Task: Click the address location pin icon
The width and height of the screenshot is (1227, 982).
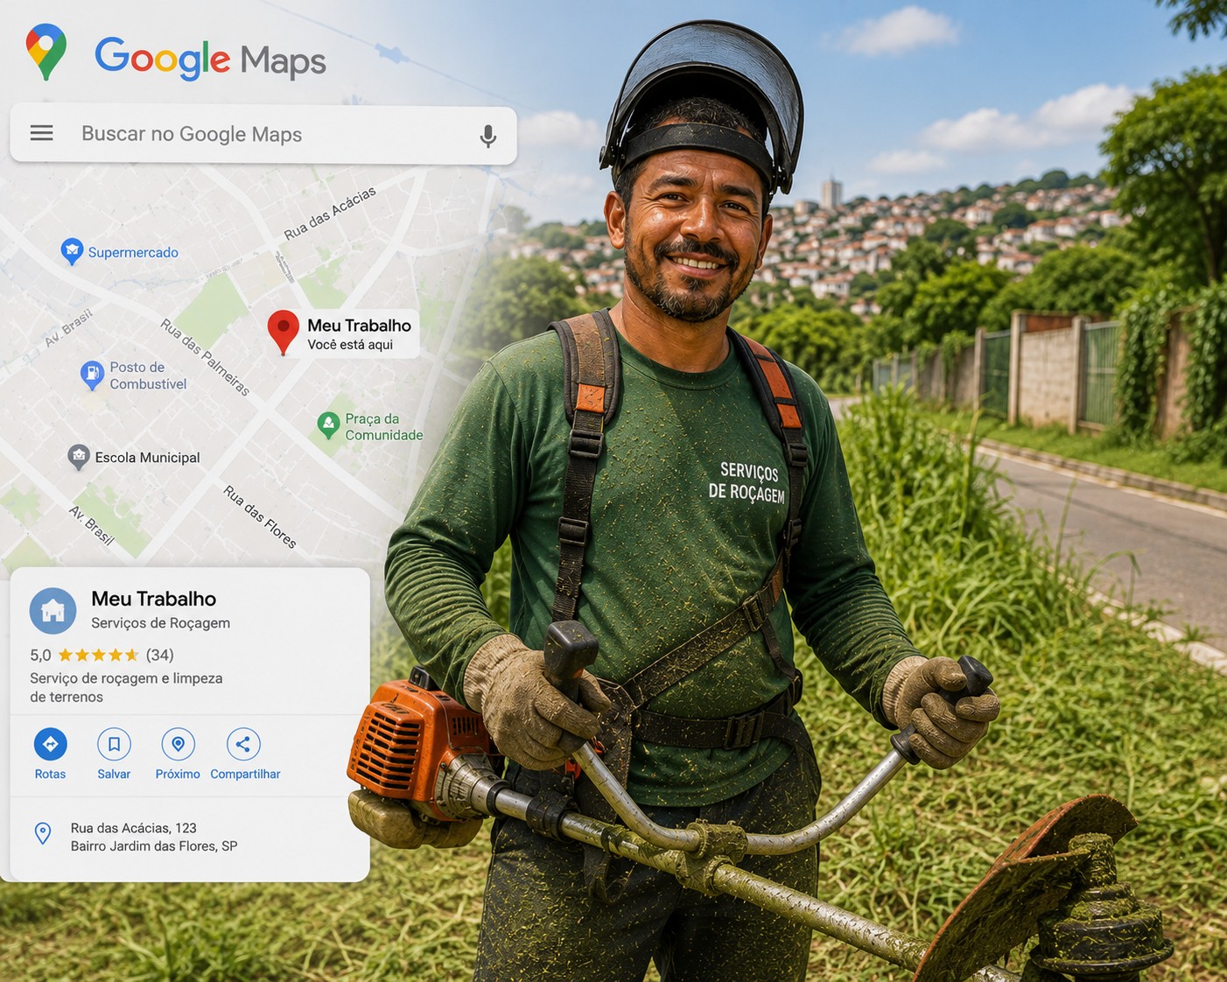Action: click(42, 833)
